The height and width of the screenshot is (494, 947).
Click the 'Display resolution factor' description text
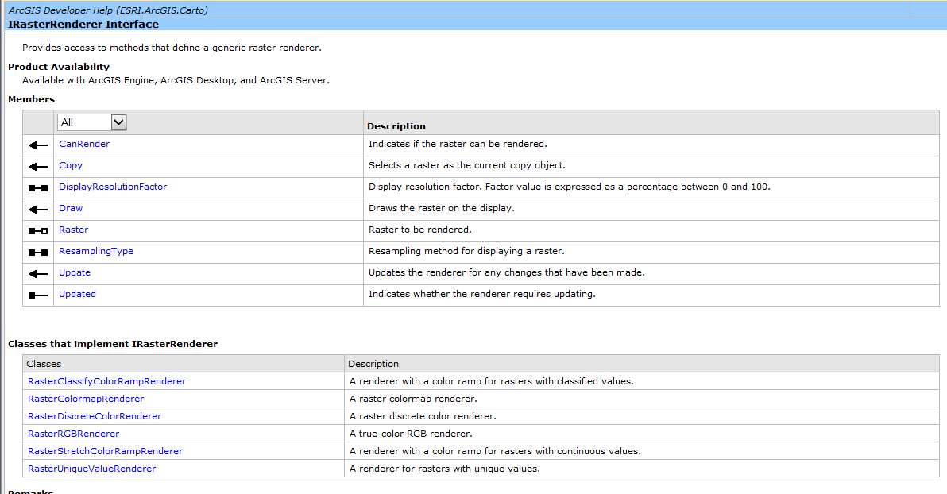(570, 187)
